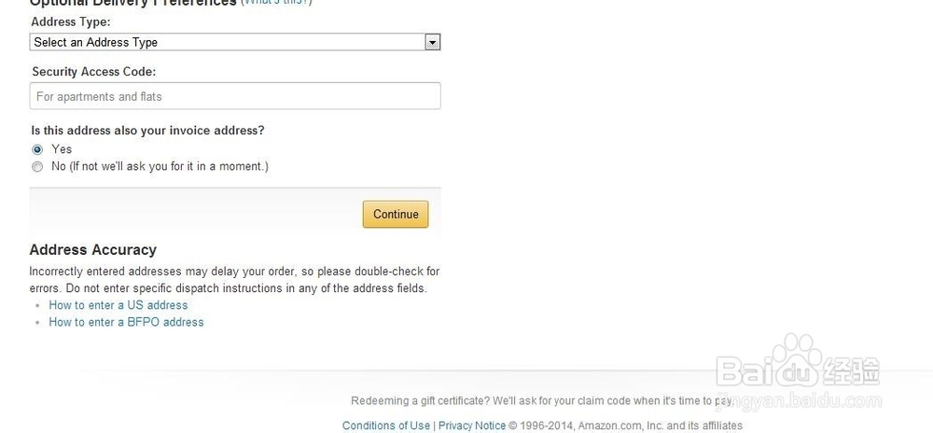Click the 'What's this?' help link
This screenshot has height=433, width=933.
[x=276, y=3]
